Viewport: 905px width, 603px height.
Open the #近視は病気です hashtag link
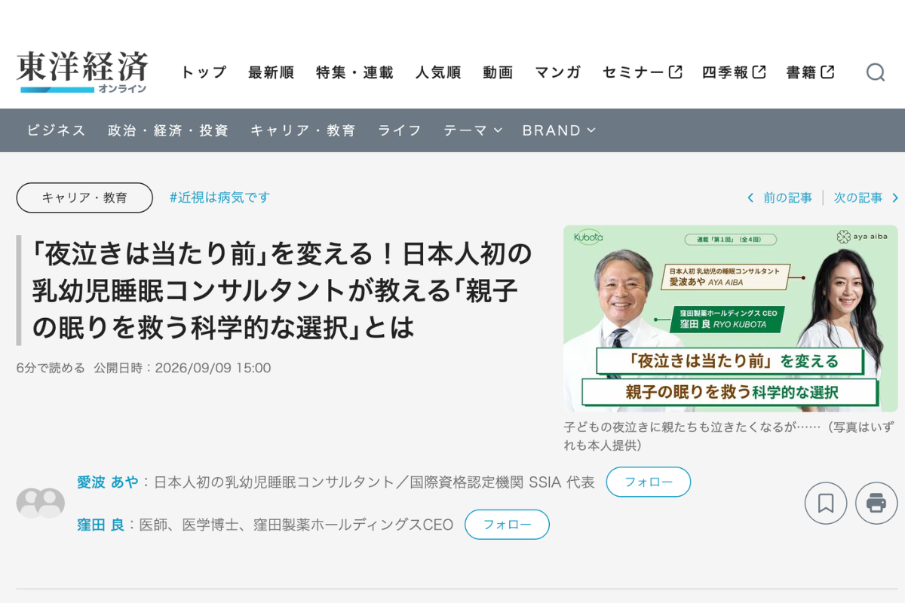[219, 197]
